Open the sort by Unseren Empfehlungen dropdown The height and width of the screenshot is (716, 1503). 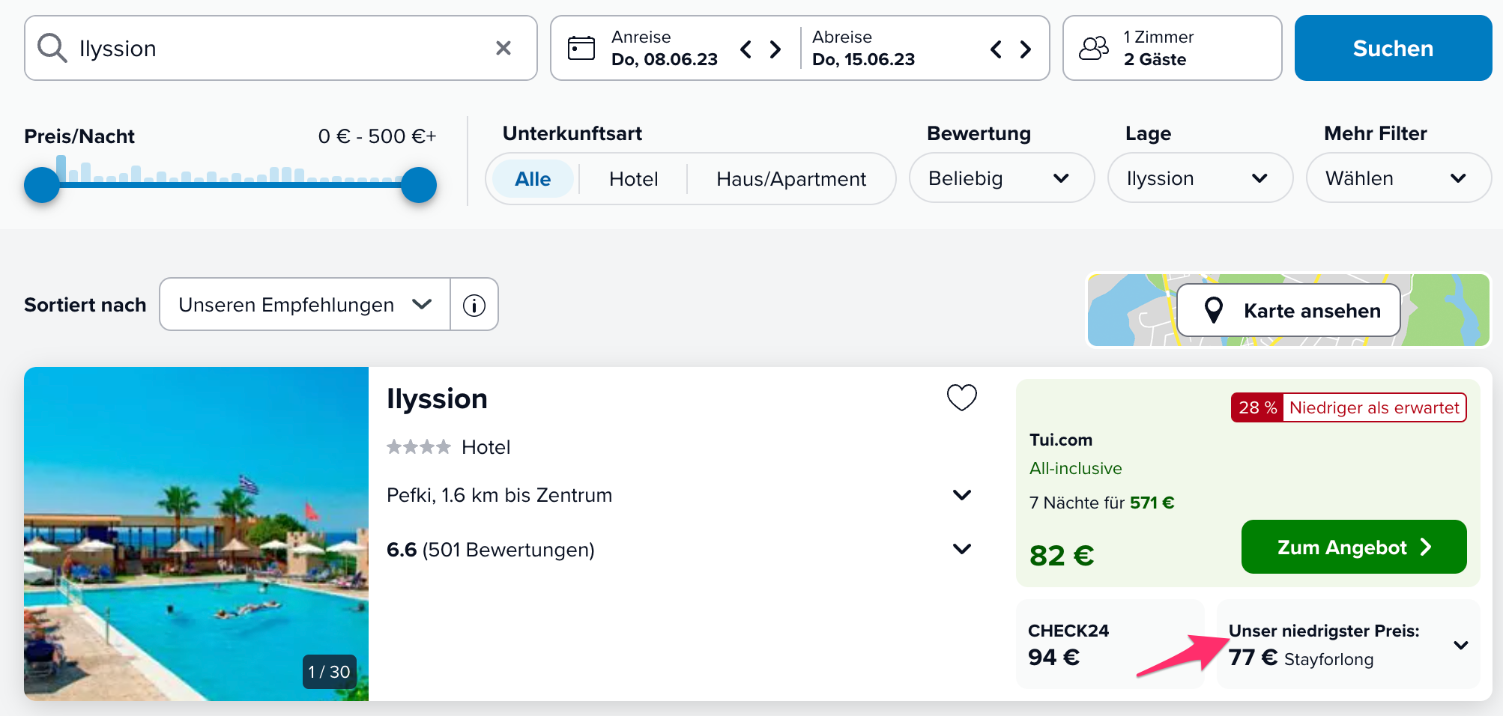(305, 305)
